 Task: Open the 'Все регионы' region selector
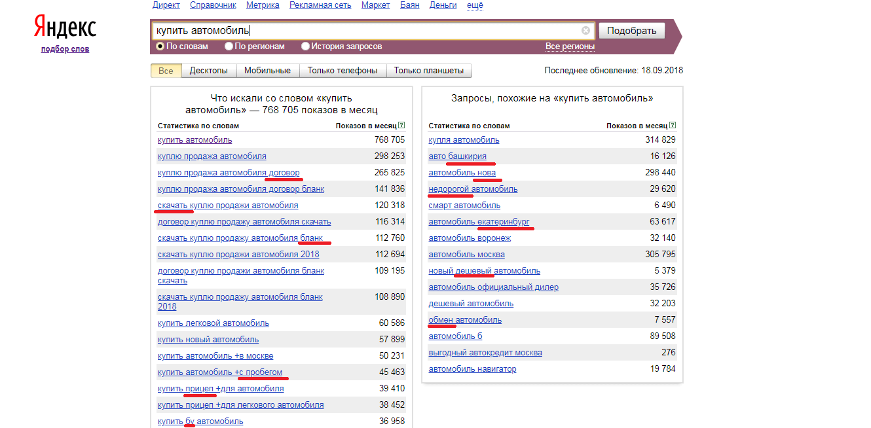tap(570, 46)
